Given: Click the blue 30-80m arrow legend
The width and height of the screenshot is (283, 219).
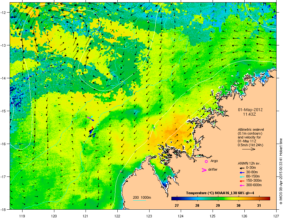Looking at the screenshot, I should [x=242, y=172].
